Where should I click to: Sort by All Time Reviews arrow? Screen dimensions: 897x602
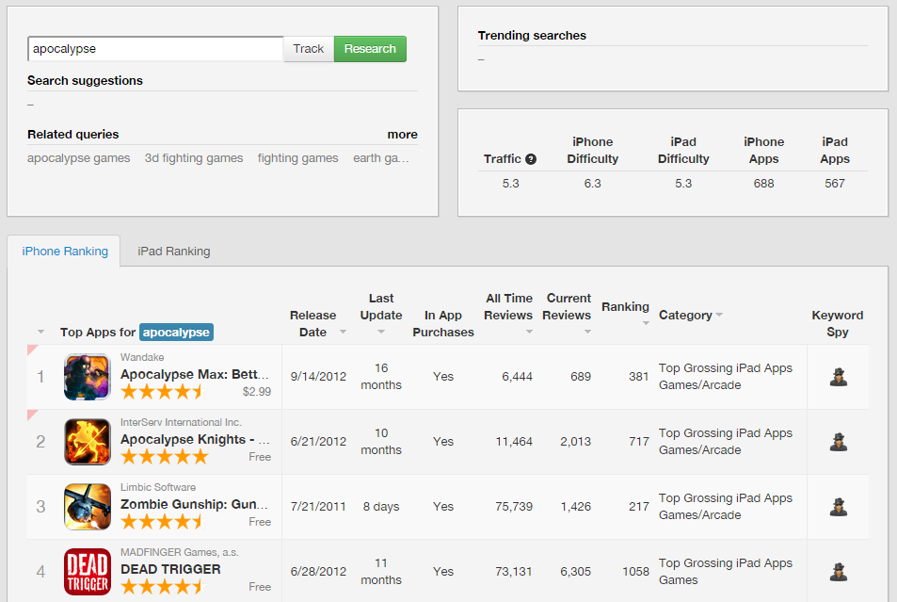click(x=529, y=332)
